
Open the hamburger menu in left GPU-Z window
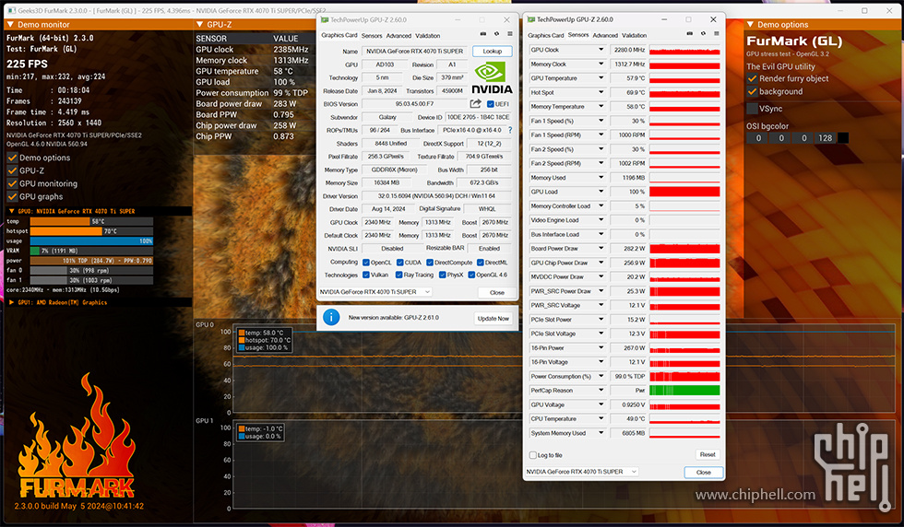tap(509, 34)
